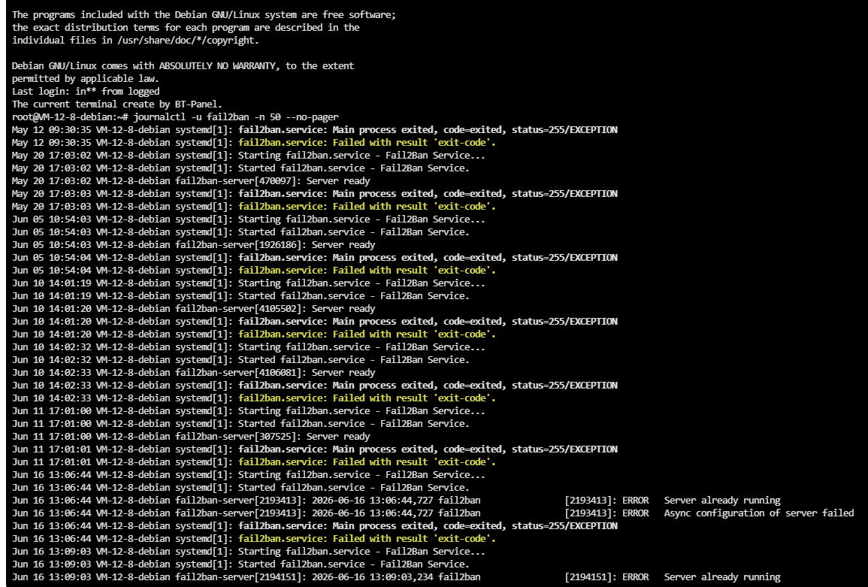
Task: Click the yellow Jun 05 10:54:04 'Failed with result' line
Action: coord(253,270)
